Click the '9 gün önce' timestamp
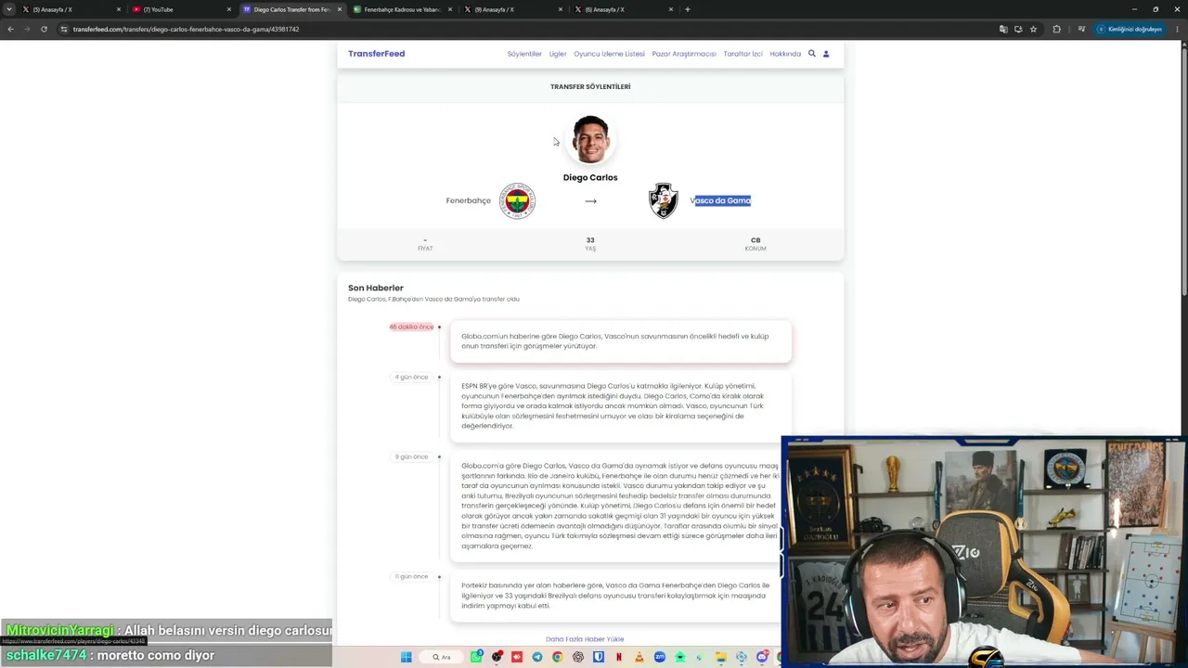This screenshot has width=1188, height=668. [411, 456]
